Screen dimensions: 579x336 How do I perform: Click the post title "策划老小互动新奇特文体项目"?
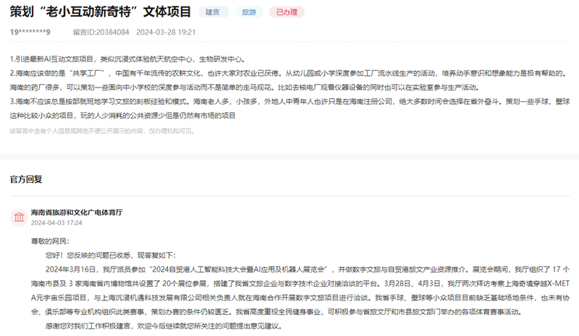coord(101,12)
